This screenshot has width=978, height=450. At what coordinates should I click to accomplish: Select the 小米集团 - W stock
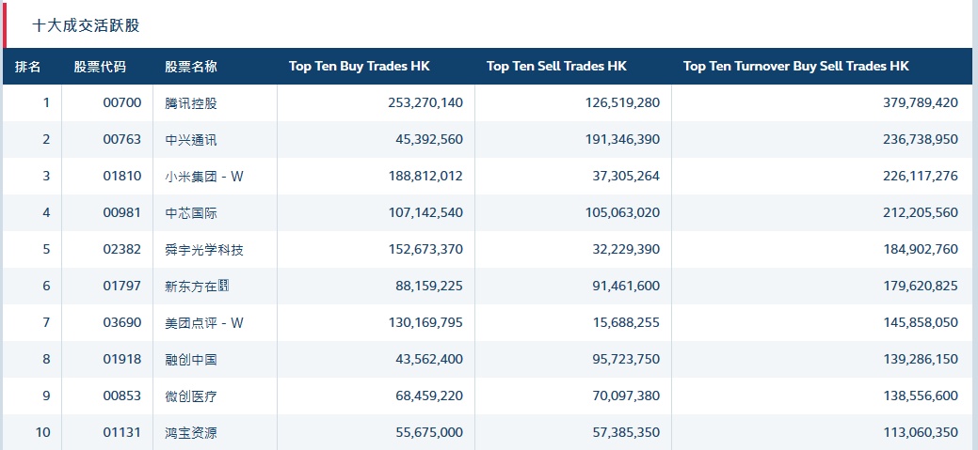click(204, 177)
